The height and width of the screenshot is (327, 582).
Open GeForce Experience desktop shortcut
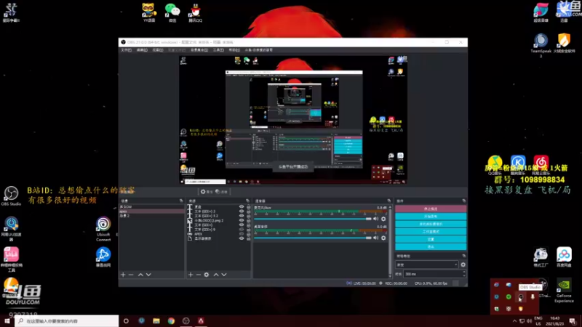565,291
